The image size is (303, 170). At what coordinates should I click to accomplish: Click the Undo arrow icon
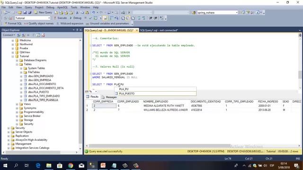pyautogui.click(x=94, y=13)
